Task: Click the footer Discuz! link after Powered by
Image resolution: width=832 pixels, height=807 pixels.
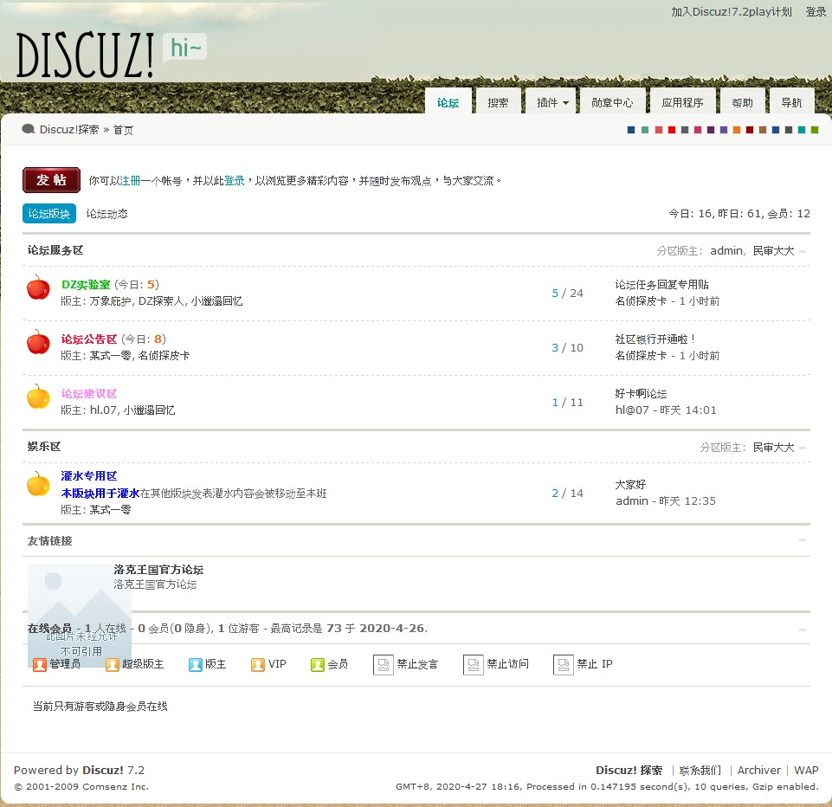Action: click(103, 770)
